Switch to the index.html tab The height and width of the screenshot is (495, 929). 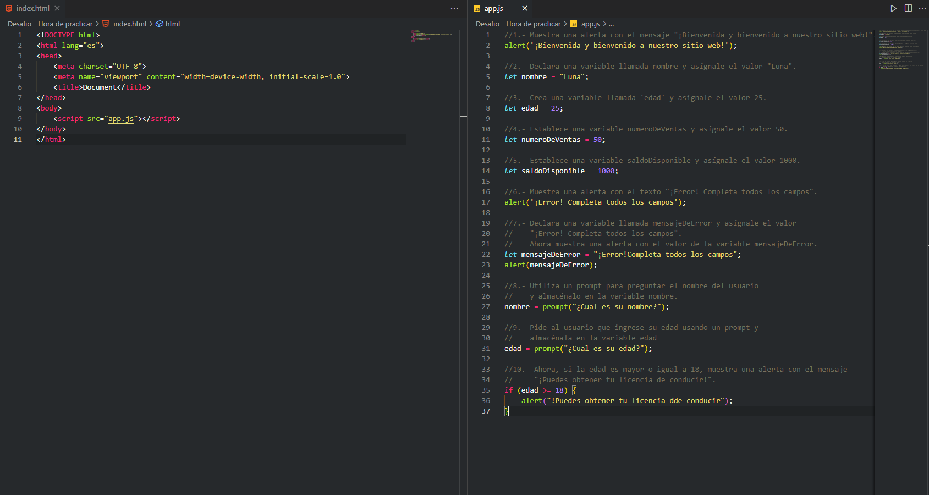click(32, 8)
